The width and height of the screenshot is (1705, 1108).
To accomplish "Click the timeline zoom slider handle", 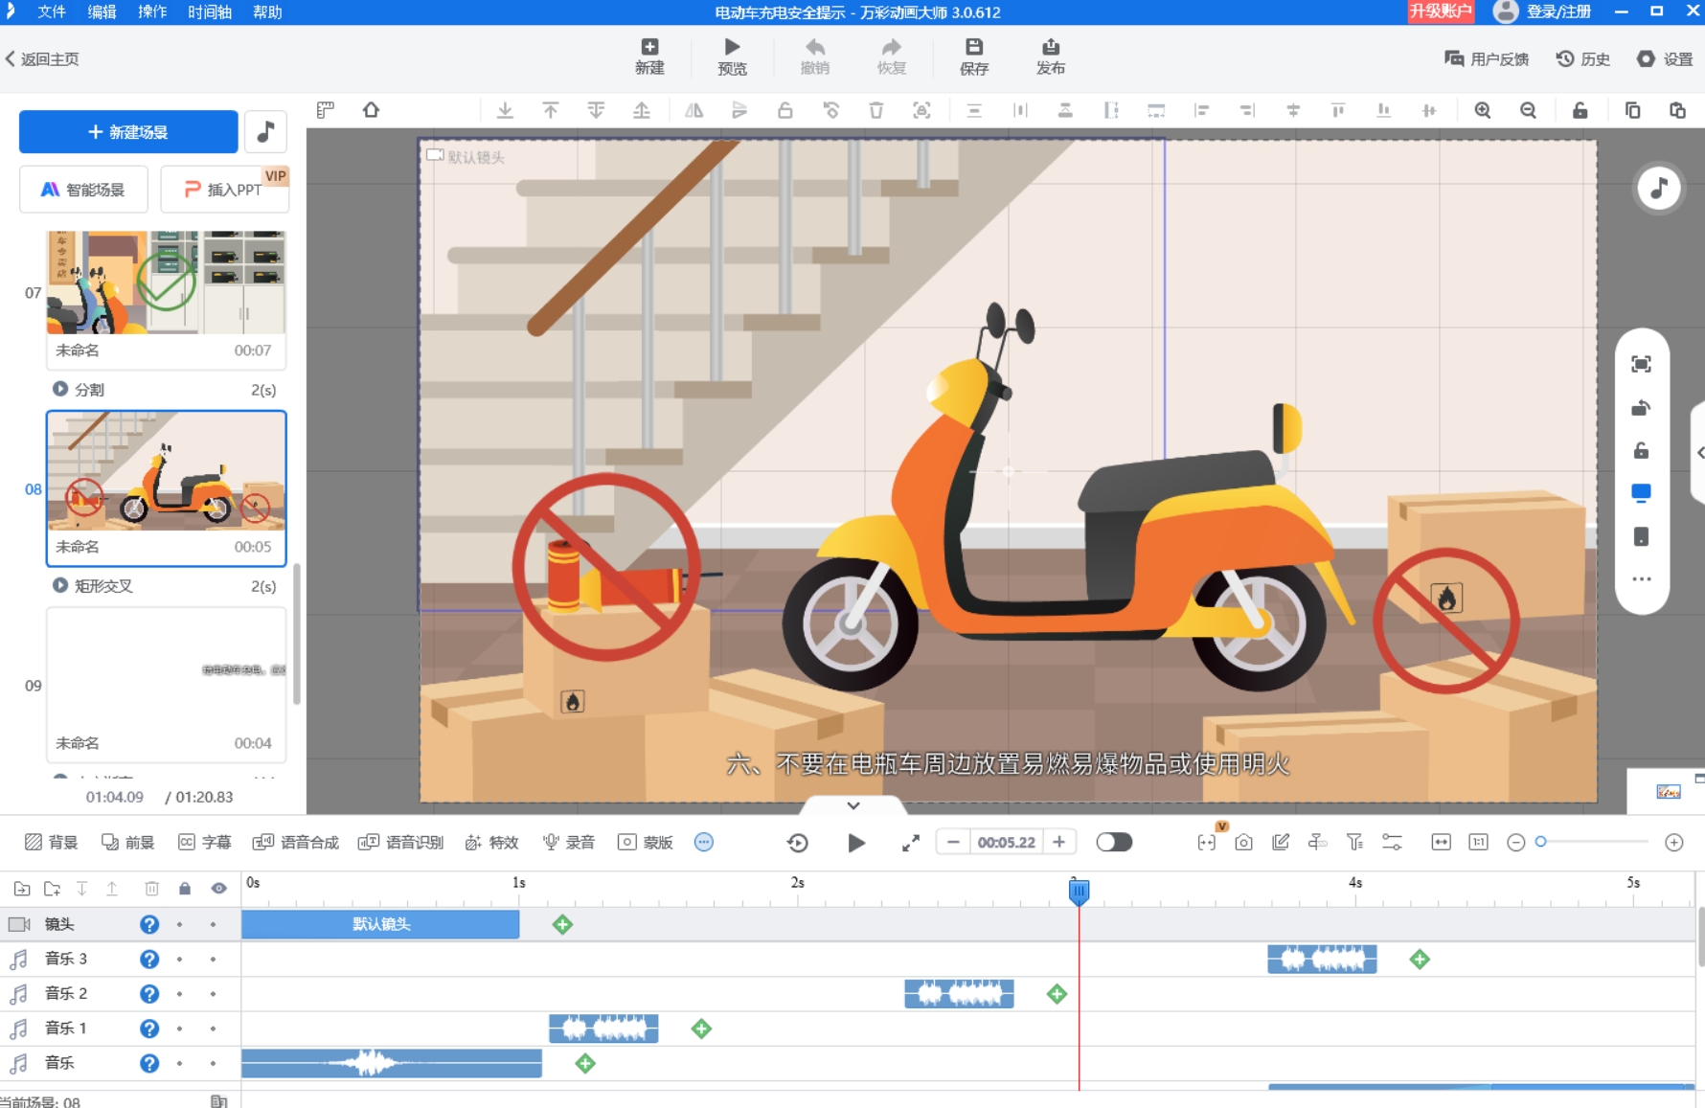I will [x=1540, y=842].
